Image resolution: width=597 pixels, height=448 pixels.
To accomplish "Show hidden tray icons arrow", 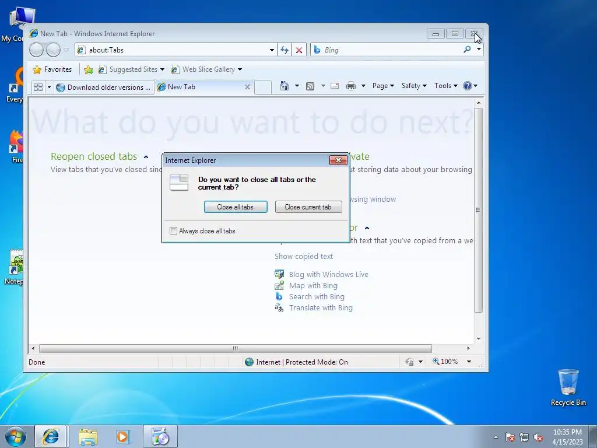I will [496, 437].
